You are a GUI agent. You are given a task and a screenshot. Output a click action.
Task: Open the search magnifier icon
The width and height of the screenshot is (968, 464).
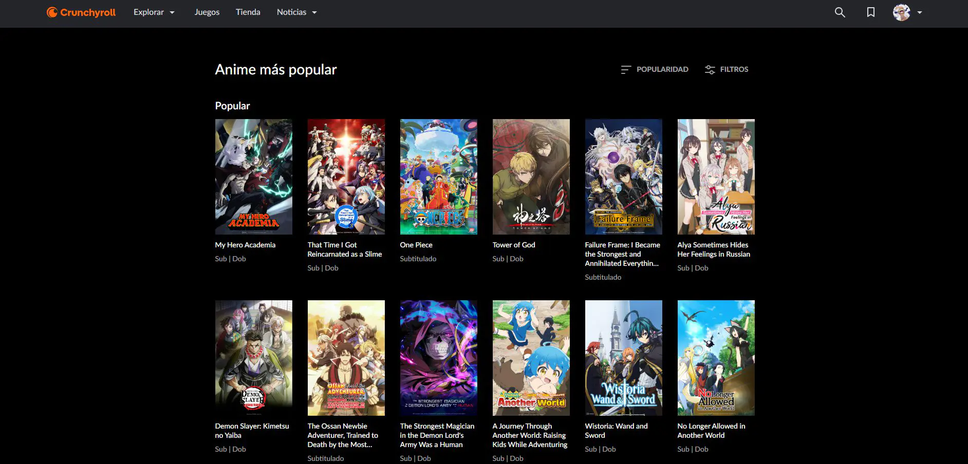coord(840,12)
